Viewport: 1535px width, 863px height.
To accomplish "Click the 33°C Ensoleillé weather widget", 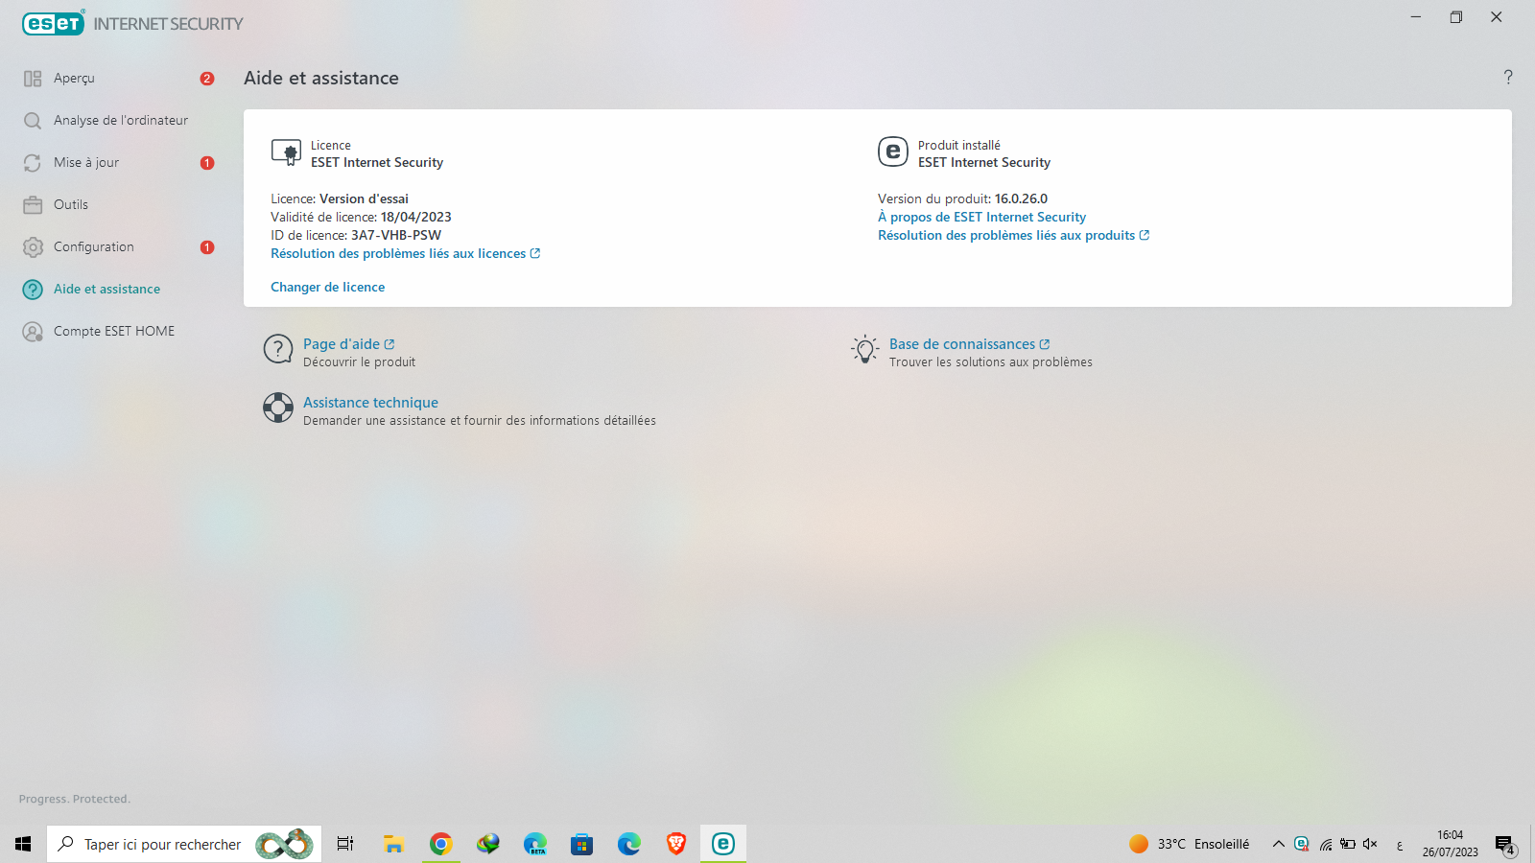I will click(x=1190, y=844).
